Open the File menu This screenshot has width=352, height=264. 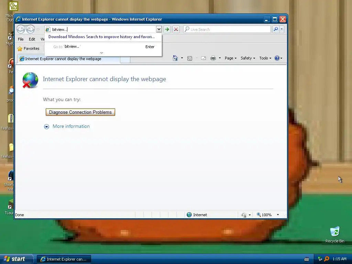coord(21,39)
